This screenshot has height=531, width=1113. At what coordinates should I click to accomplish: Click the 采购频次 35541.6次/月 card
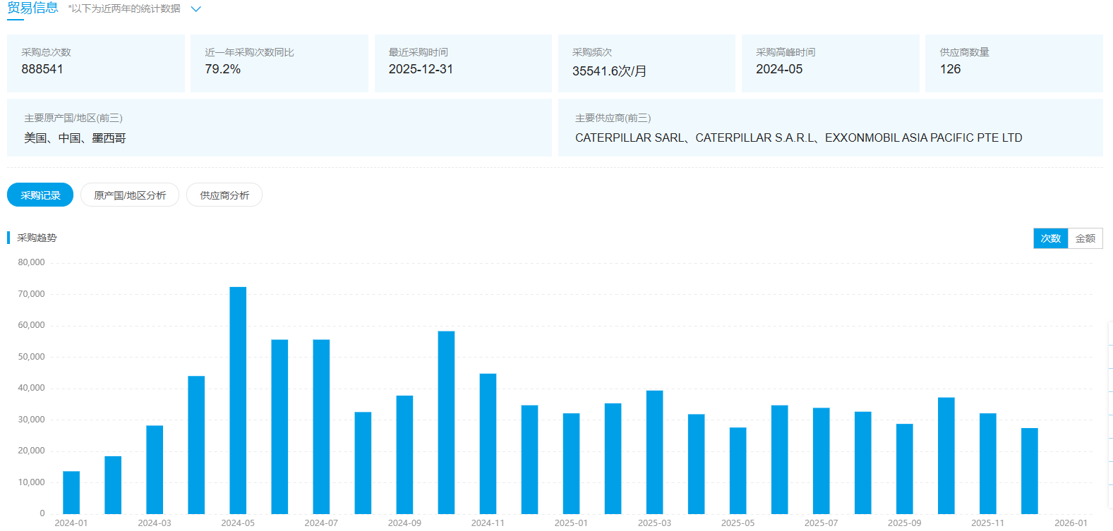coord(646,63)
